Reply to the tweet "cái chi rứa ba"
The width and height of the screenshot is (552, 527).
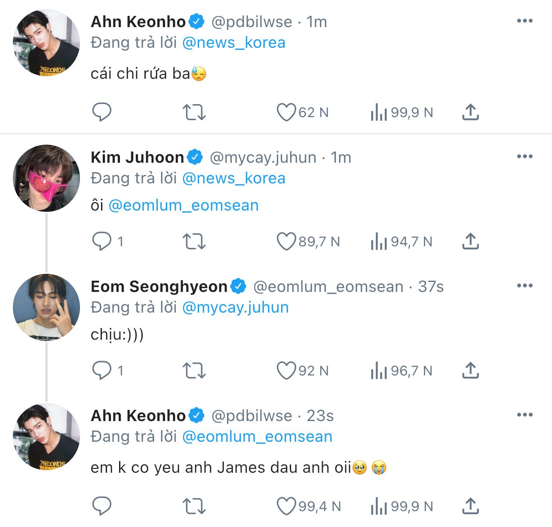coord(102,112)
